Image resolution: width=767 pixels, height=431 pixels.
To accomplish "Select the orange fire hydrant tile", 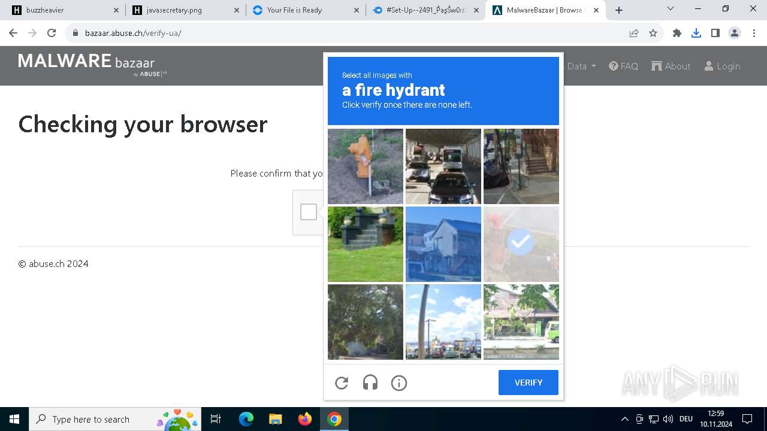I will coord(366,166).
